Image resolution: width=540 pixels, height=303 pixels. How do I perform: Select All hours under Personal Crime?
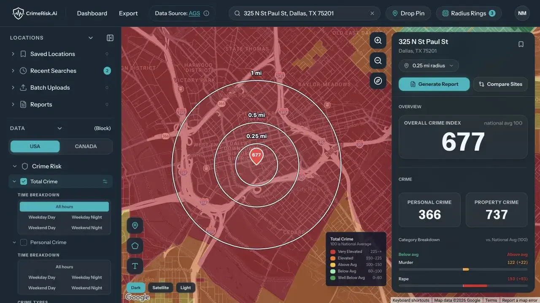pyautogui.click(x=64, y=267)
